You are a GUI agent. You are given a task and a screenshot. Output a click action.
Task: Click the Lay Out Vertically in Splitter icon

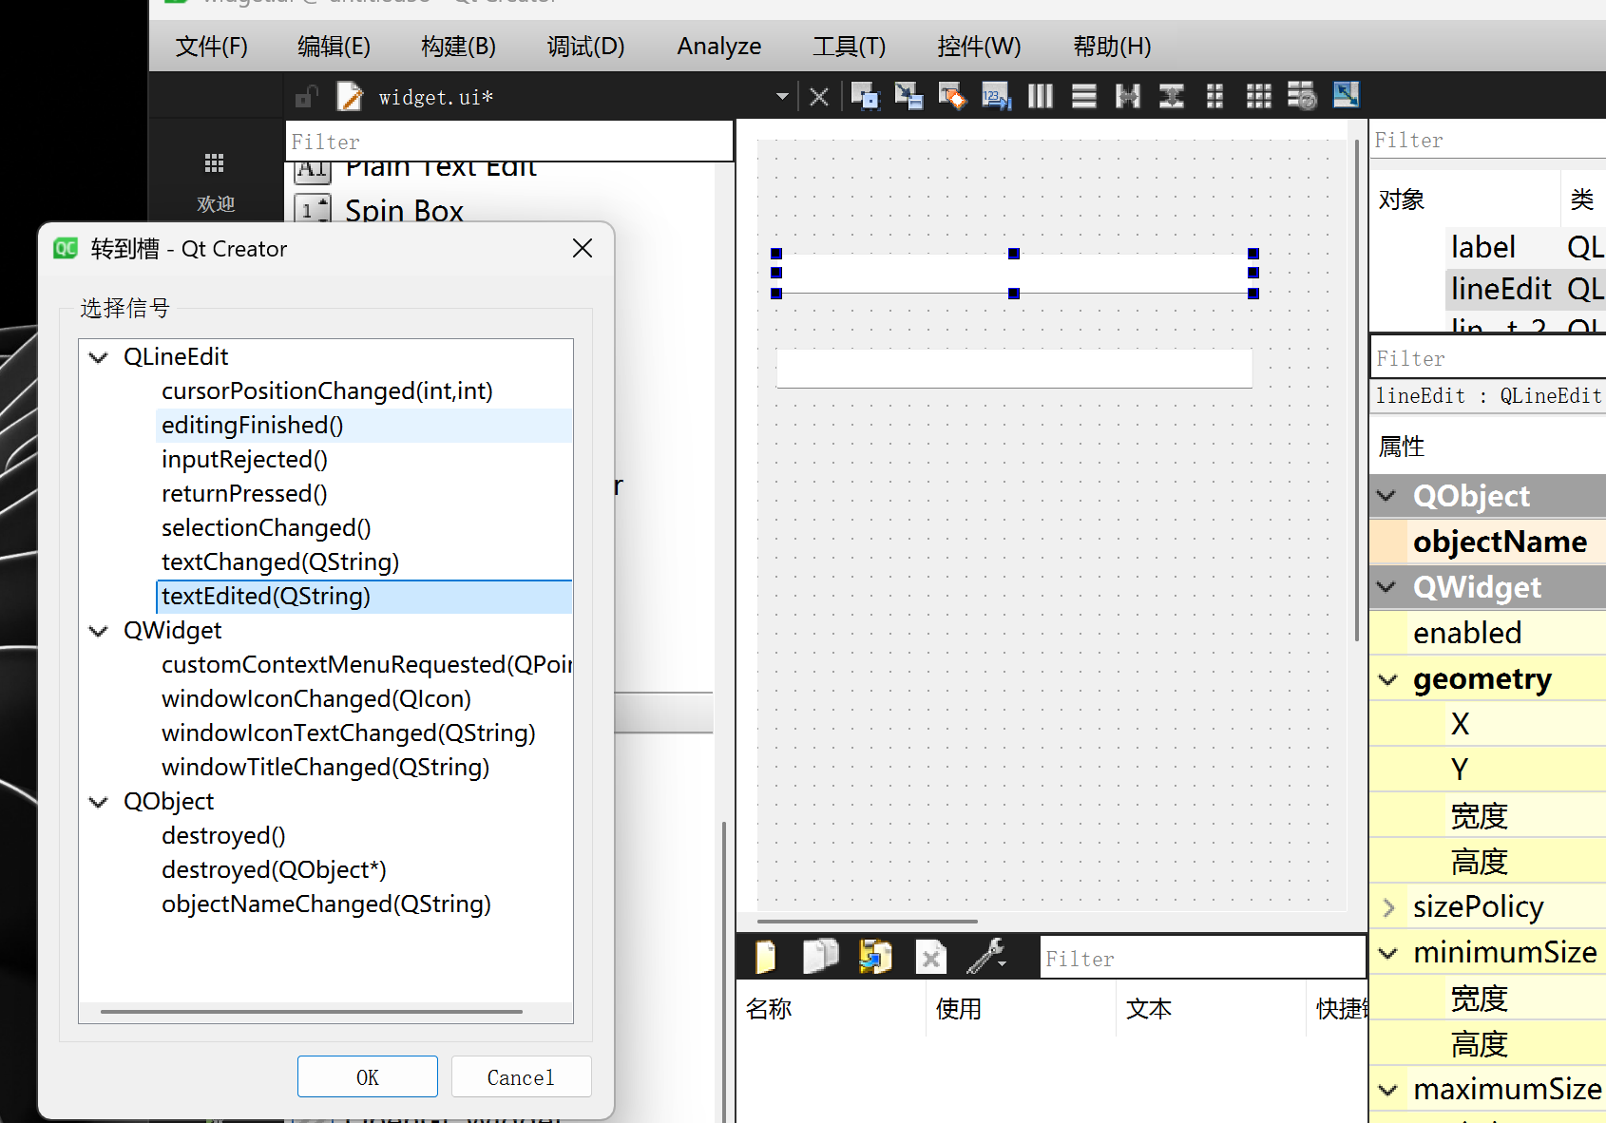click(x=1172, y=96)
